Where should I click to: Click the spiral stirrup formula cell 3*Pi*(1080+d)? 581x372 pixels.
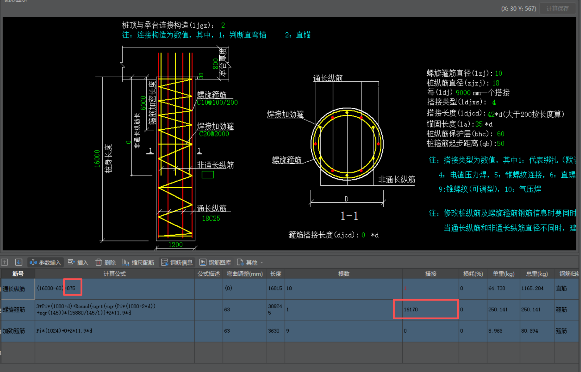[115, 310]
